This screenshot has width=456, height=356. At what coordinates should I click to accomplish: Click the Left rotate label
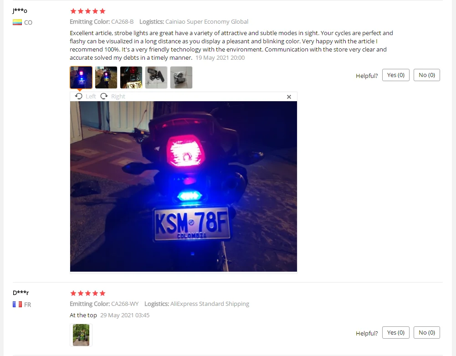coord(91,96)
